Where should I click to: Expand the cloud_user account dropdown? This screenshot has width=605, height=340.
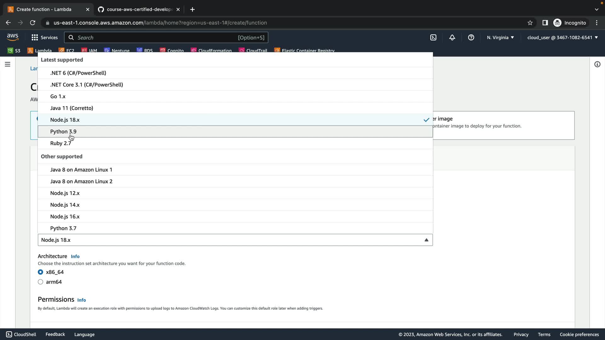point(562,37)
